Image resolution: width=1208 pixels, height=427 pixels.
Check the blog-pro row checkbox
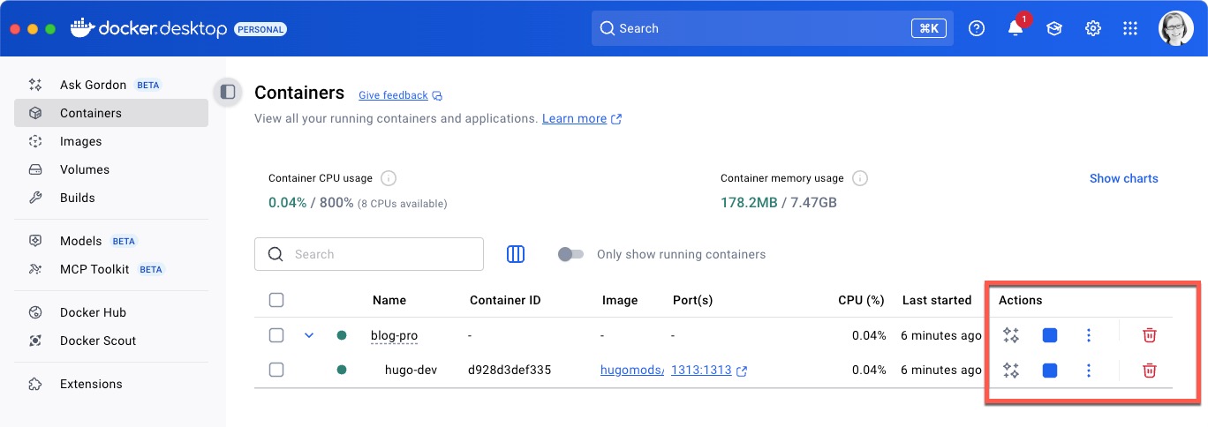click(276, 335)
